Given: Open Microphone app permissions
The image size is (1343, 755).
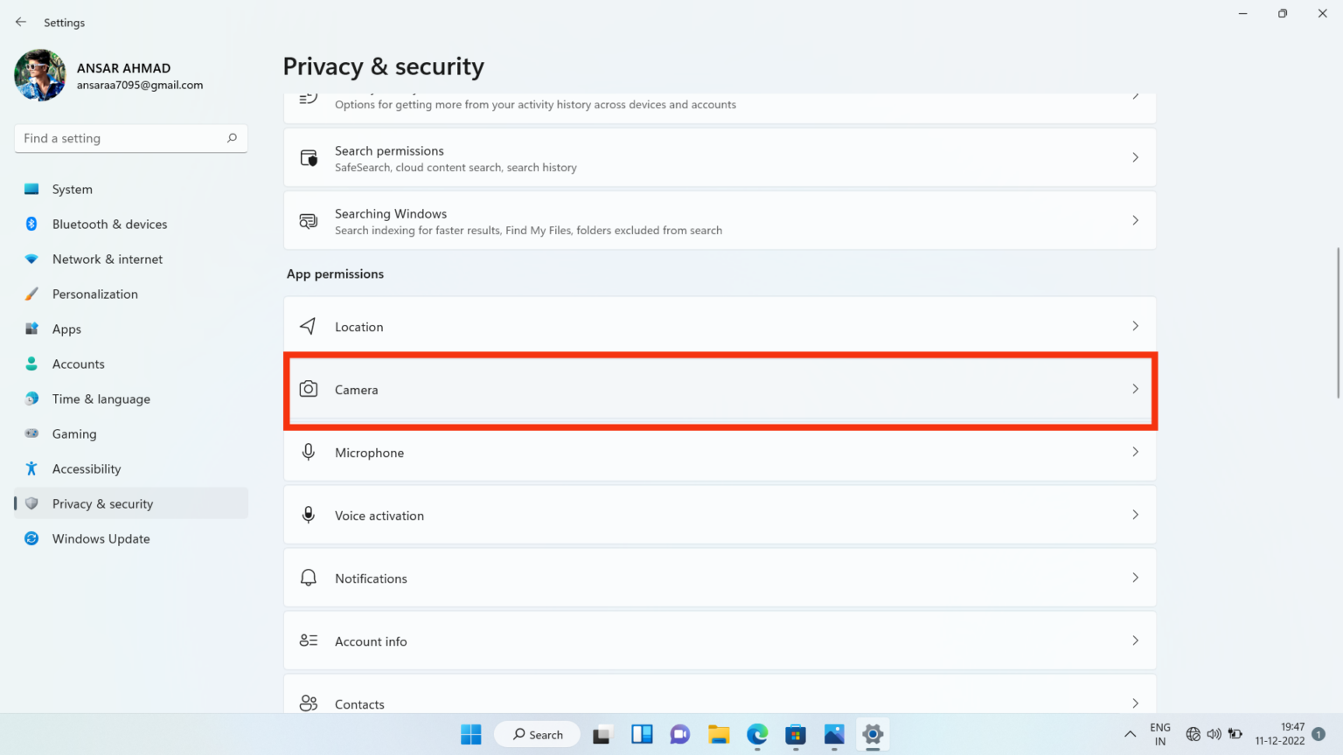Looking at the screenshot, I should tap(719, 453).
